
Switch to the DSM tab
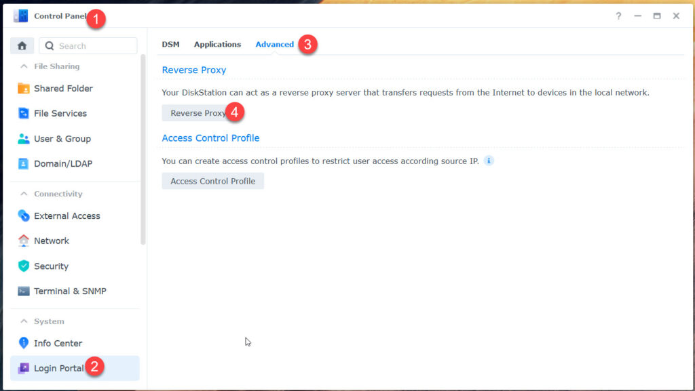pos(170,45)
